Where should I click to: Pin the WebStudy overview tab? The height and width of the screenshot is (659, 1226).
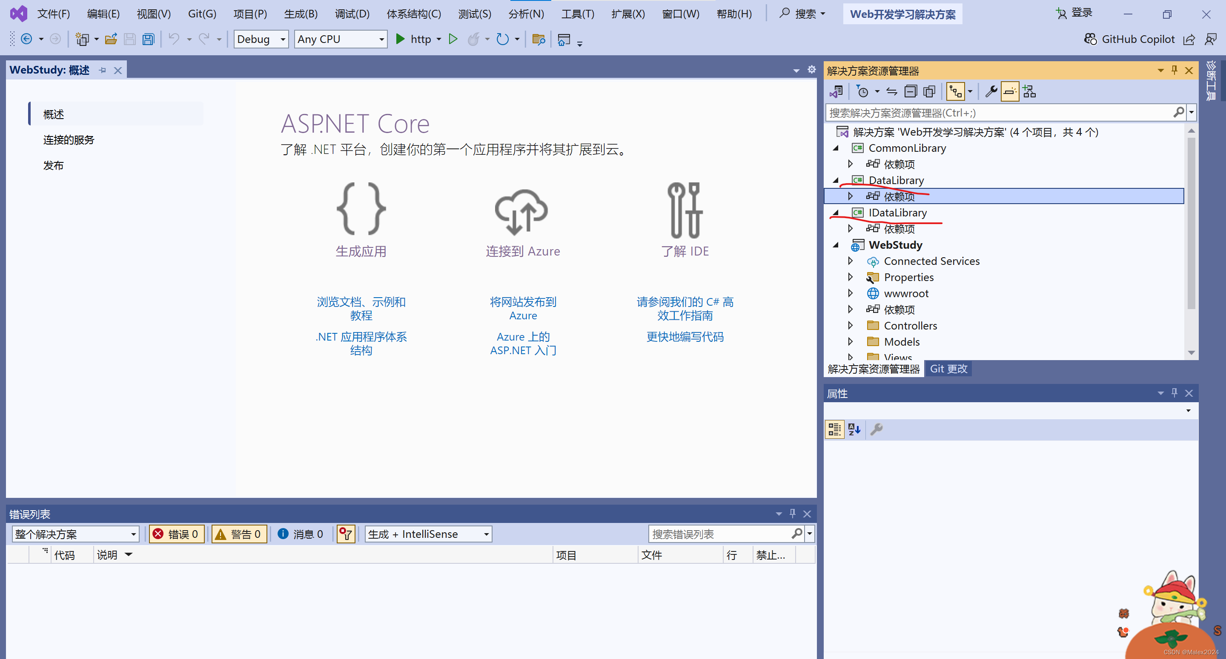(102, 71)
